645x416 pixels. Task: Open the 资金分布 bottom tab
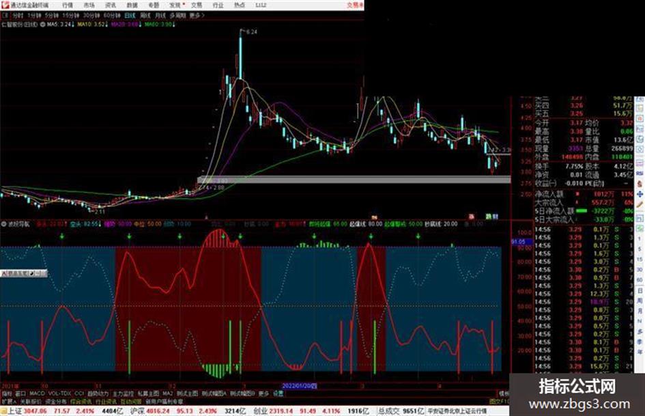[56, 402]
